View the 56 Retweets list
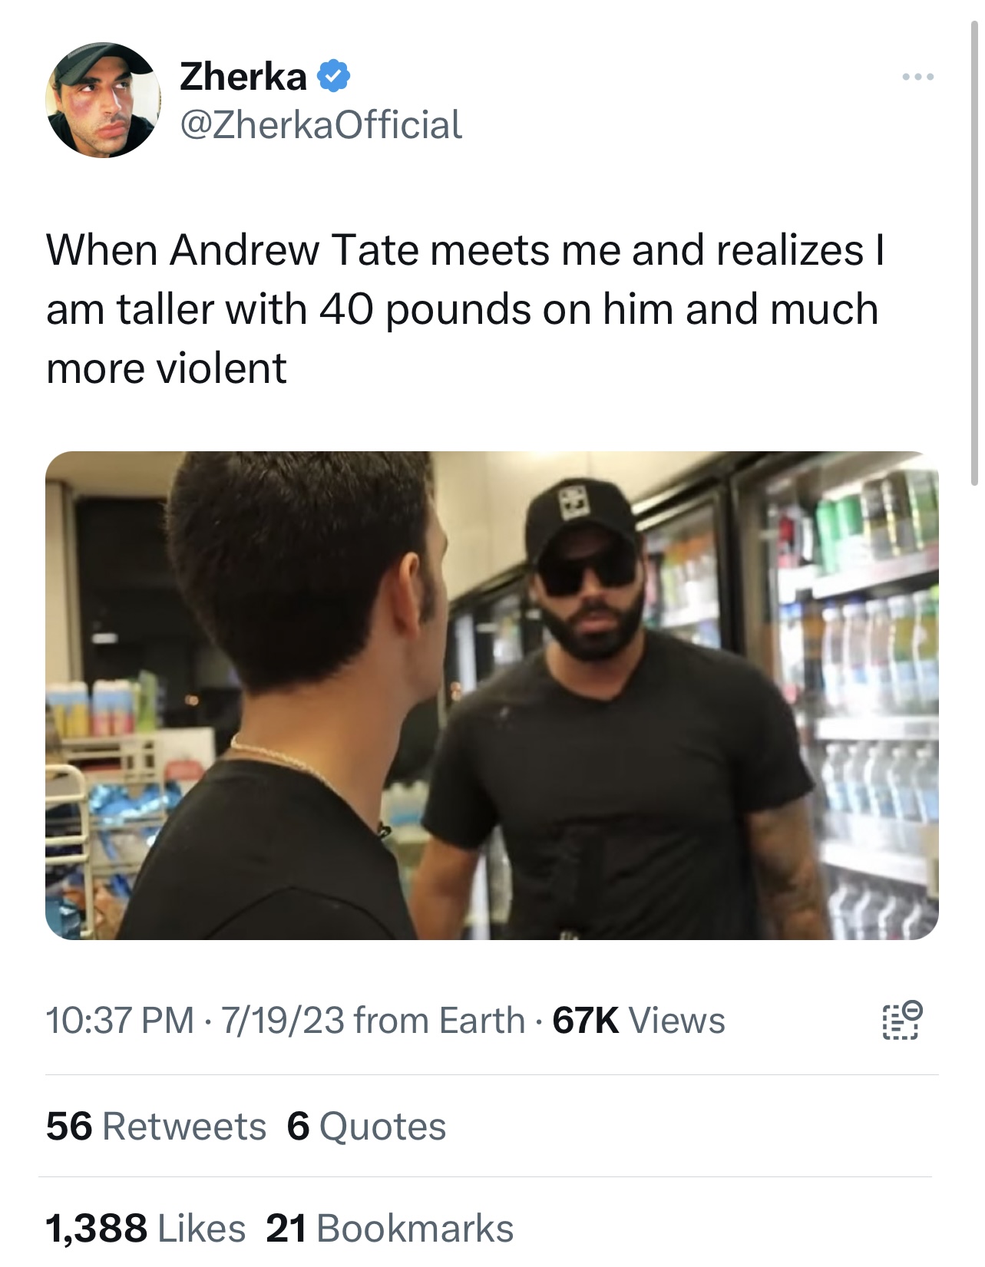 tap(156, 1126)
